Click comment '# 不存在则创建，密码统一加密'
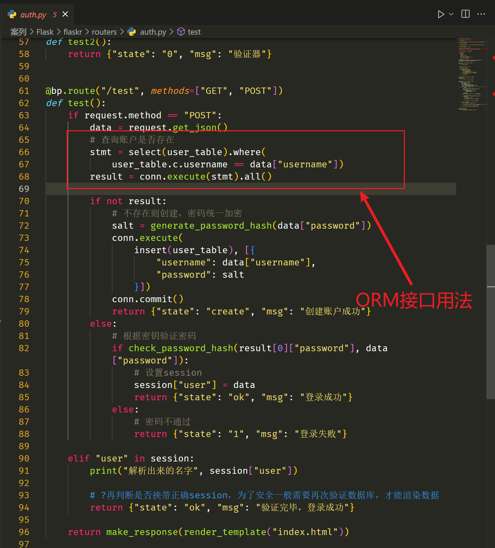 click(x=177, y=213)
